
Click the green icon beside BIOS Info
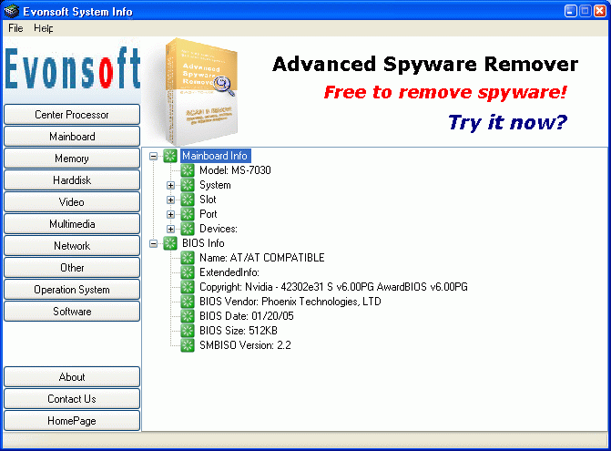click(x=170, y=243)
